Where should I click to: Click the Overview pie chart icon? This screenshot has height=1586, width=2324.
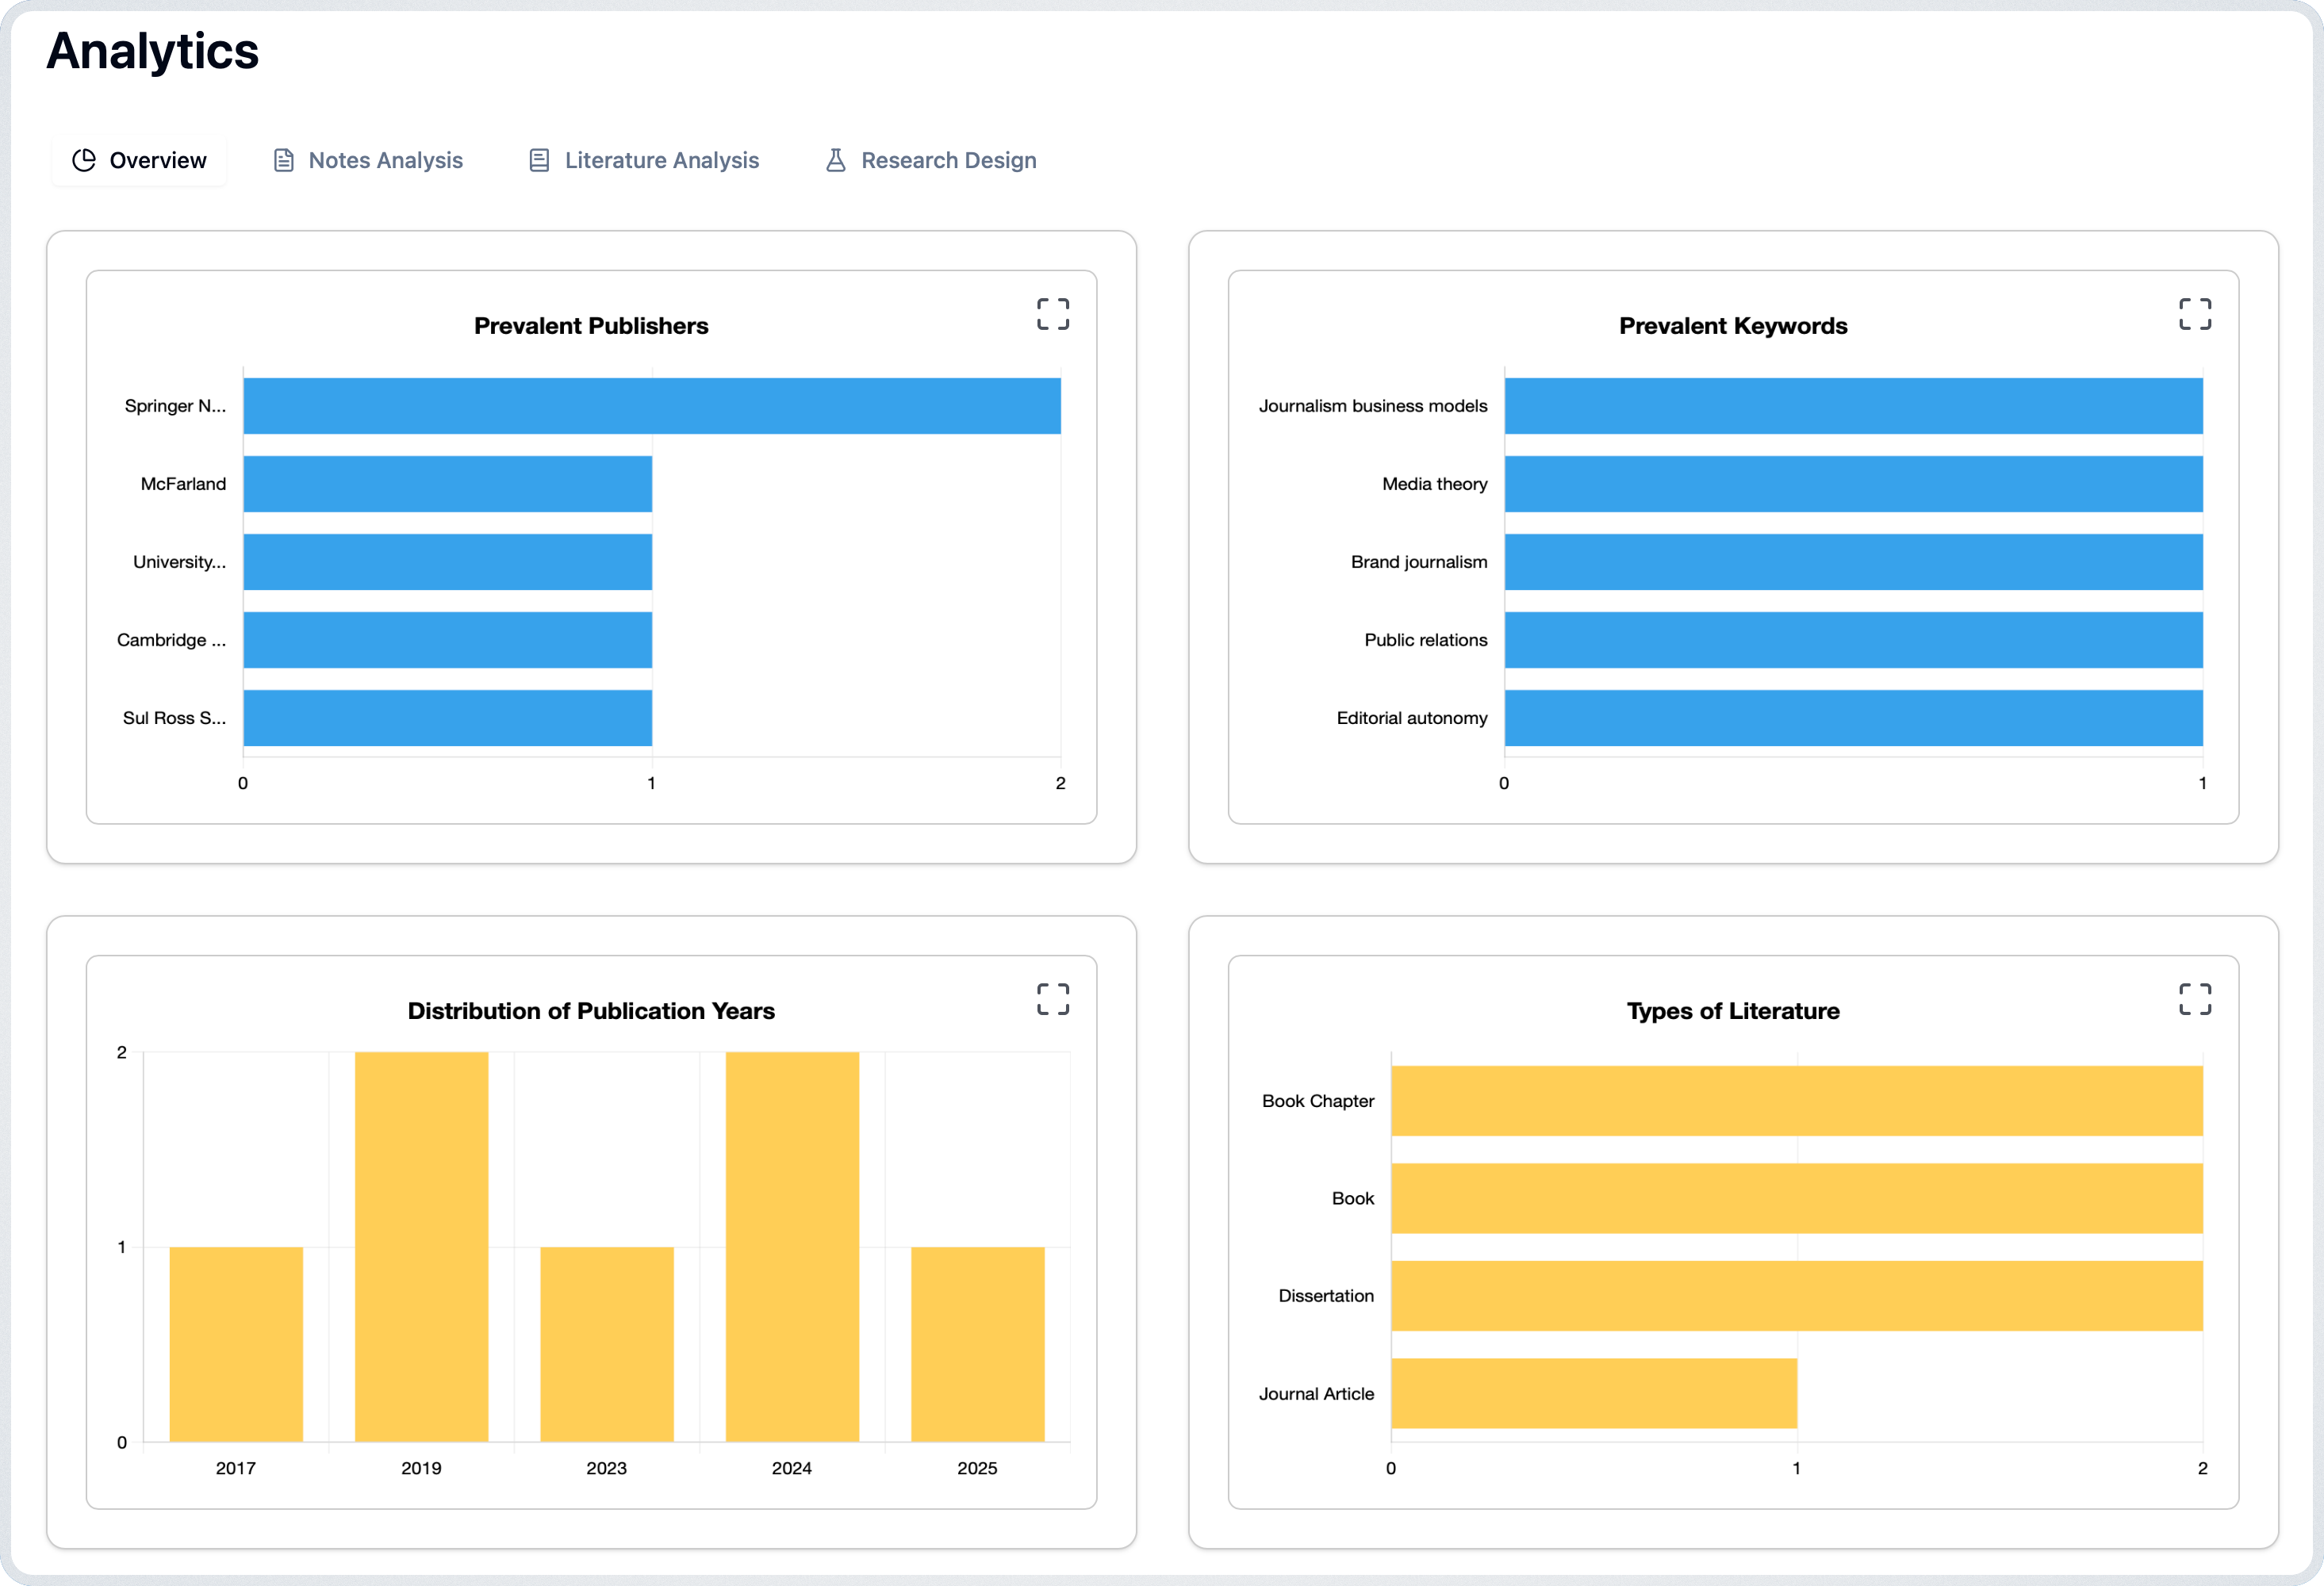(84, 160)
